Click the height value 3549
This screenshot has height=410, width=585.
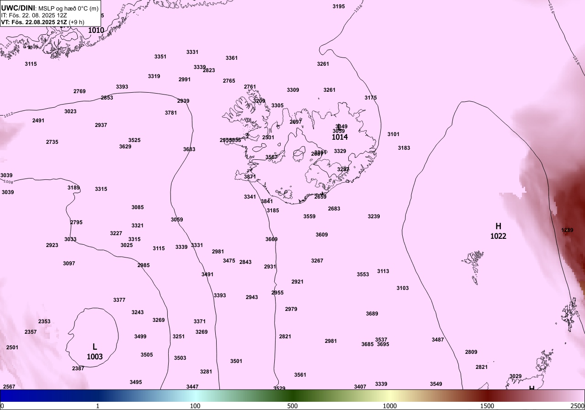coord(436,384)
